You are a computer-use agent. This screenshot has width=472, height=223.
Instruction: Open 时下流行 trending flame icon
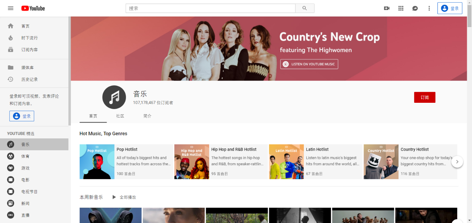coord(10,38)
